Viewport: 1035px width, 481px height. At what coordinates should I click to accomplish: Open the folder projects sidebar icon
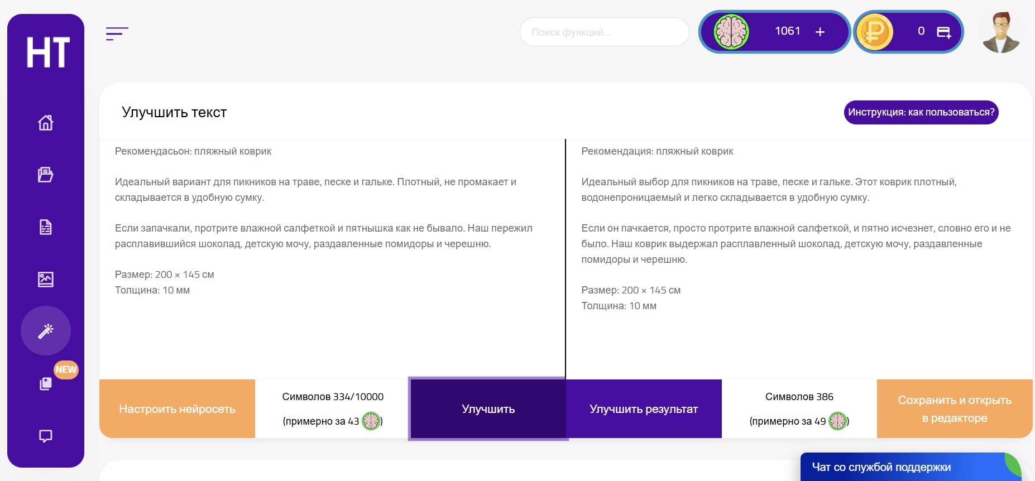[x=46, y=175]
